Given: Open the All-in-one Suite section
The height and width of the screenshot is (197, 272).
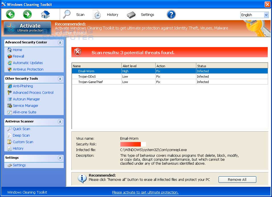Looking at the screenshot, I should [x=23, y=112].
